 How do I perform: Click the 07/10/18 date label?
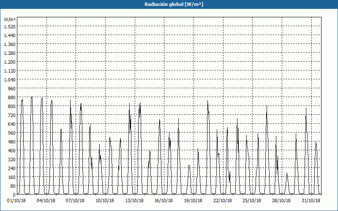click(75, 201)
